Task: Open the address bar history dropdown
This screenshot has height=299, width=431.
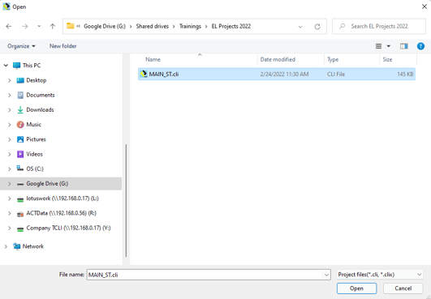Action: click(x=300, y=27)
